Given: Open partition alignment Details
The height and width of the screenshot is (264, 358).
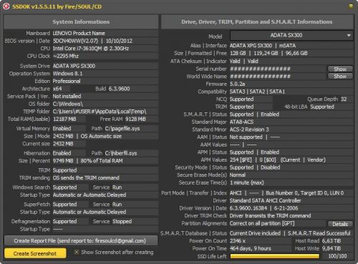Looking at the screenshot, I should click(x=340, y=224).
